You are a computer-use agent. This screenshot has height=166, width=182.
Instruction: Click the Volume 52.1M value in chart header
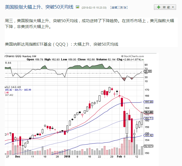pos(106,60)
